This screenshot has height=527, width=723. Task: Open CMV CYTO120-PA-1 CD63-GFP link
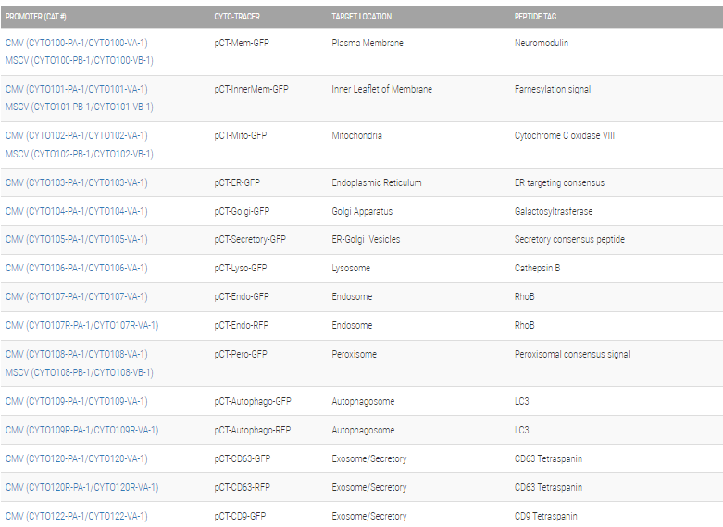[x=76, y=458]
